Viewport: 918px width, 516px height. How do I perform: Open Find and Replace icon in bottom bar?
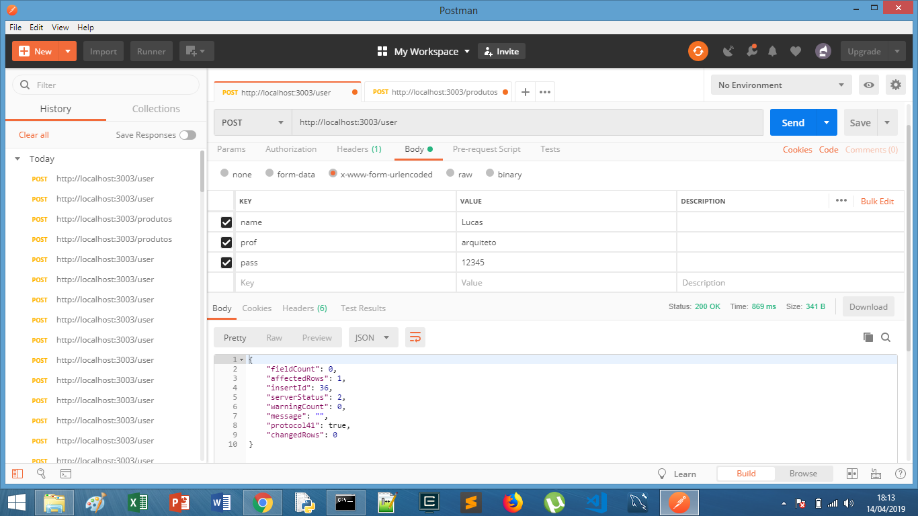click(41, 474)
